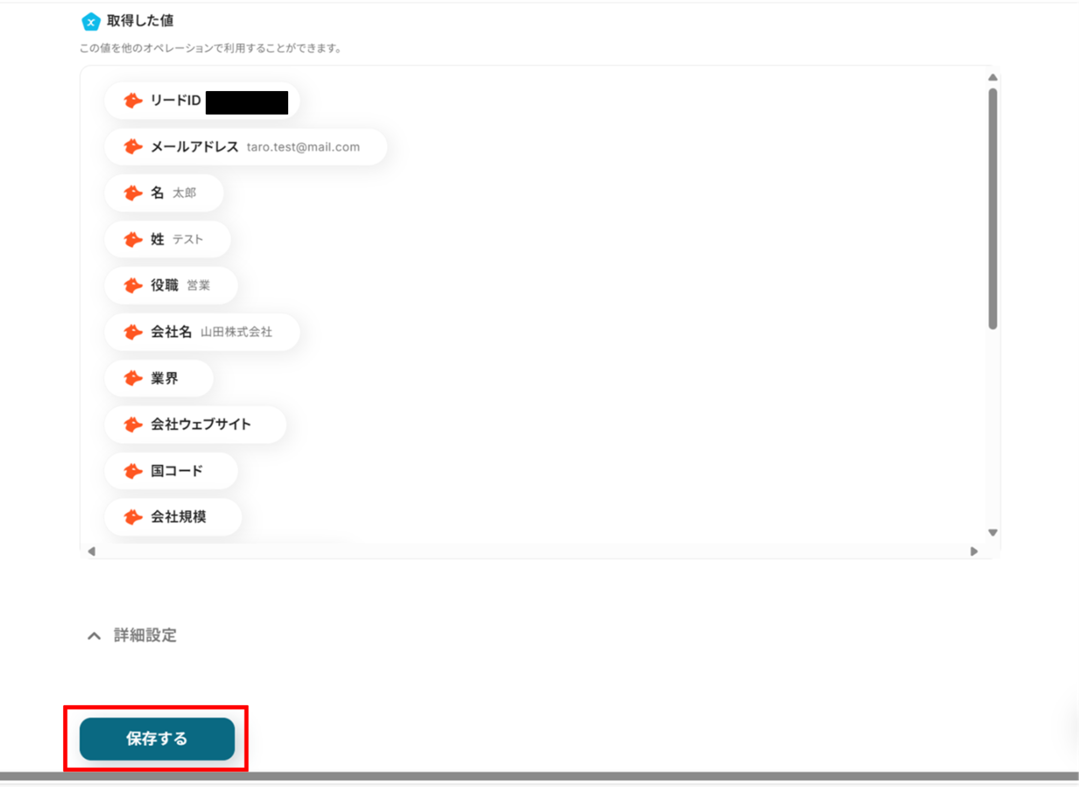Screen dimensions: 1079x787
Task: Click the fox icon on 役職 chip
Action: tap(133, 285)
